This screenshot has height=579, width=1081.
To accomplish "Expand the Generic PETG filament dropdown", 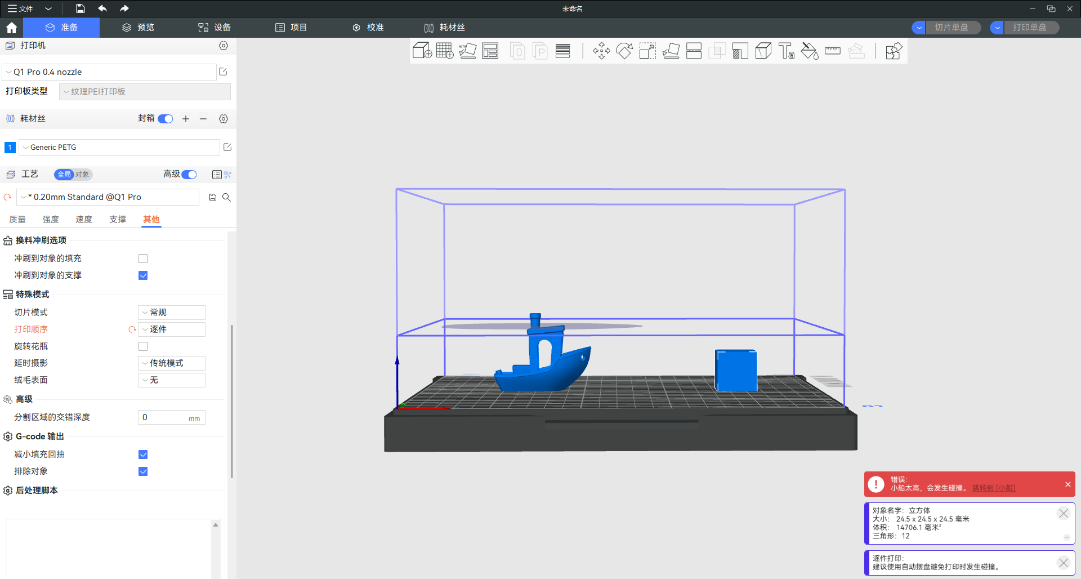I will pos(119,148).
